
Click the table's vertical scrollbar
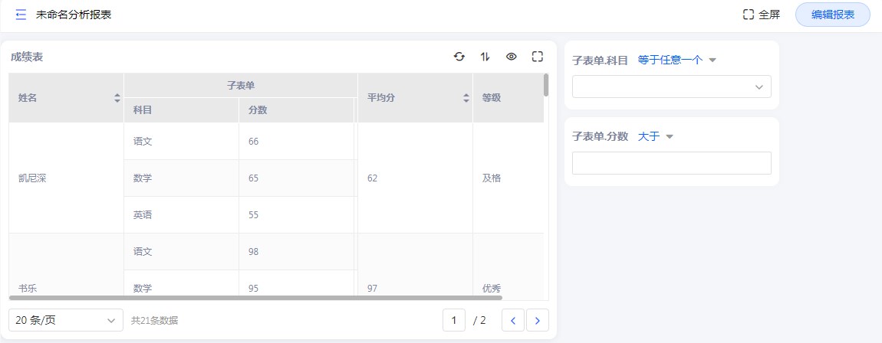[x=546, y=85]
